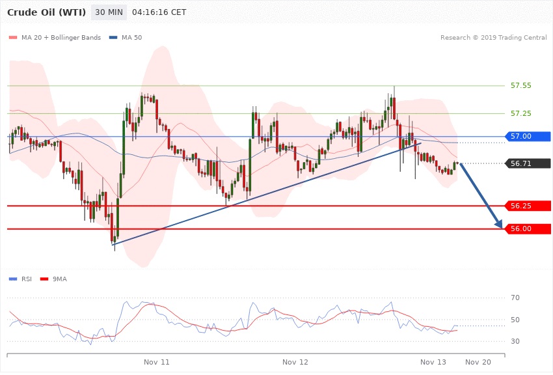Screen dimensions: 553x375
Task: Click the 04:16:16 CET timestamp
Action: pyautogui.click(x=159, y=12)
